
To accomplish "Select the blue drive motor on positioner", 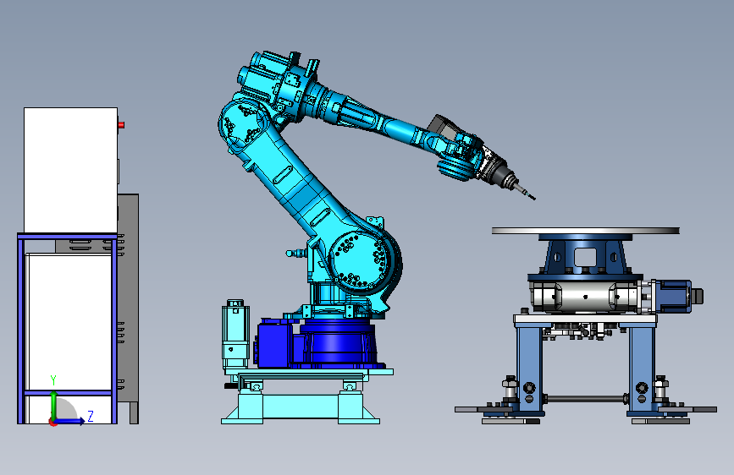I will 671,296.
